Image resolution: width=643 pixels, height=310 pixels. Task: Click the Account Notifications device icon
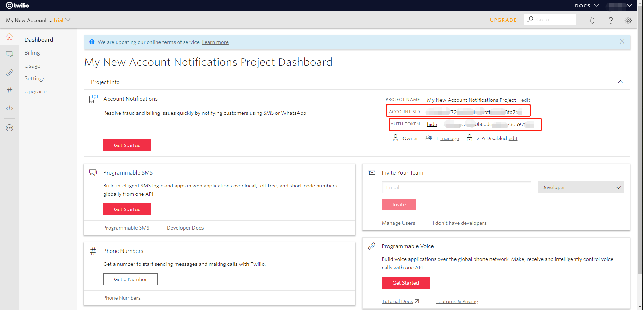[93, 99]
